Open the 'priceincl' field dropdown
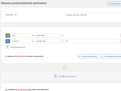Screen dimensions: 121x91 tap(22, 41)
